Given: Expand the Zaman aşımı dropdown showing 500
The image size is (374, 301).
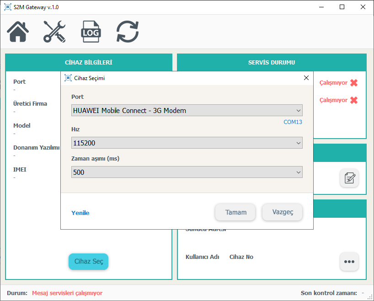Looking at the screenshot, I should 187,172.
